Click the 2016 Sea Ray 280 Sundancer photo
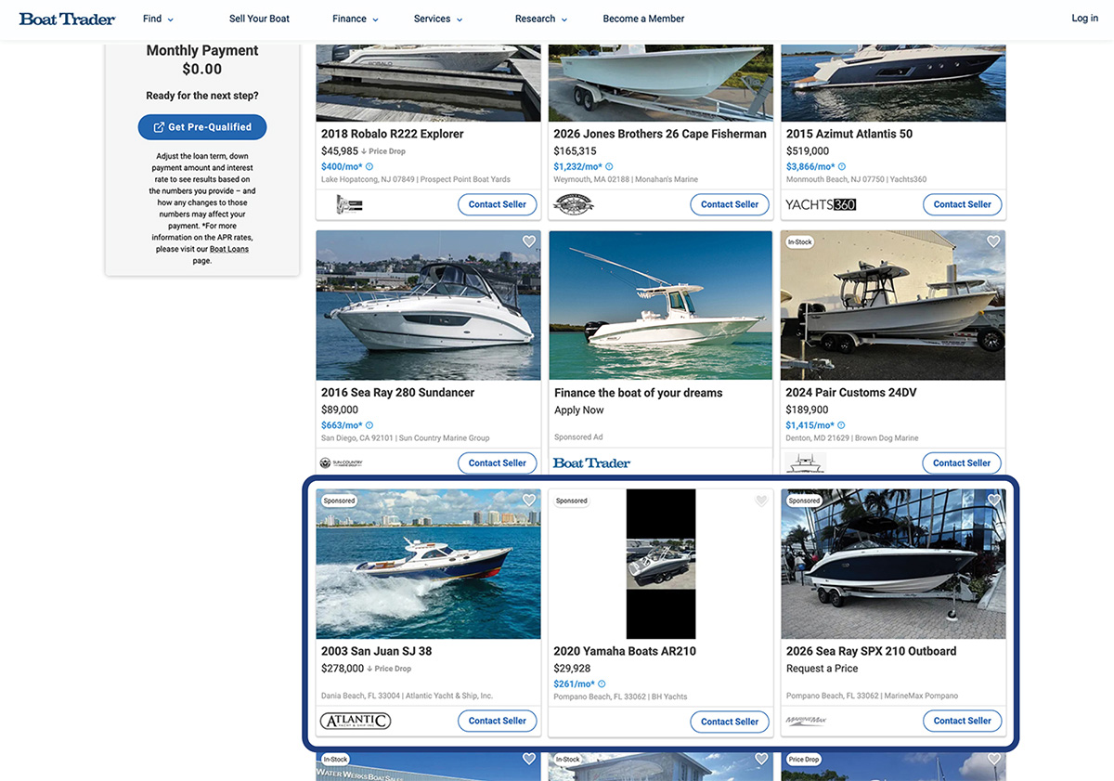 coord(427,305)
